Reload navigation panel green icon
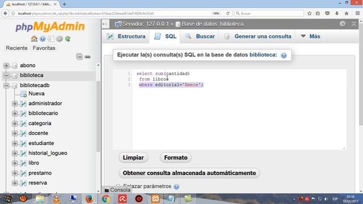The height and width of the screenshot is (204, 363). point(67,39)
